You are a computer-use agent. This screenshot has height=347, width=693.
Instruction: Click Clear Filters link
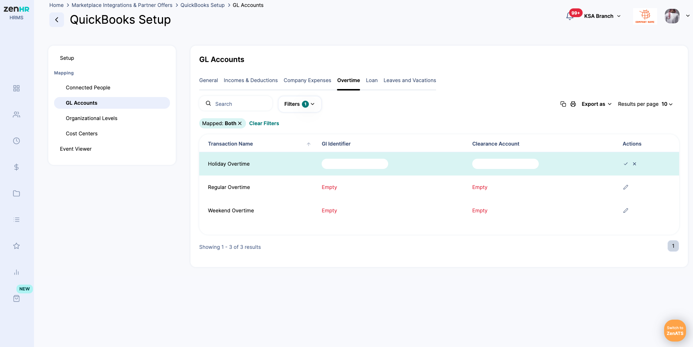click(x=264, y=123)
